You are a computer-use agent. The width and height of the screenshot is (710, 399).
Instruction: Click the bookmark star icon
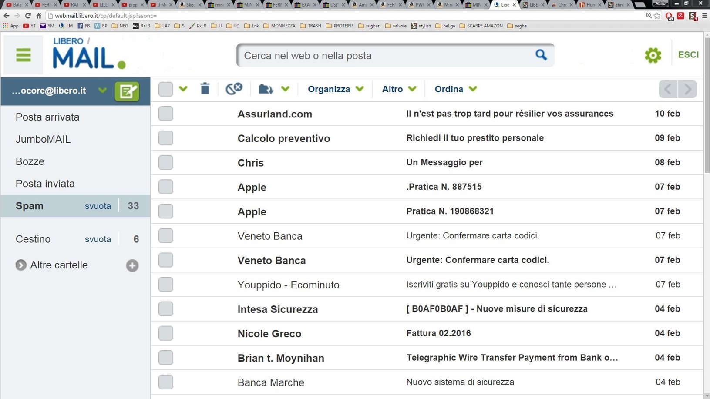pos(657,16)
